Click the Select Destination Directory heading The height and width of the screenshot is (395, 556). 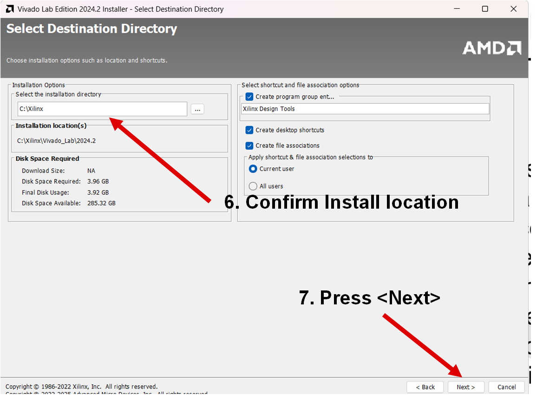[92, 29]
